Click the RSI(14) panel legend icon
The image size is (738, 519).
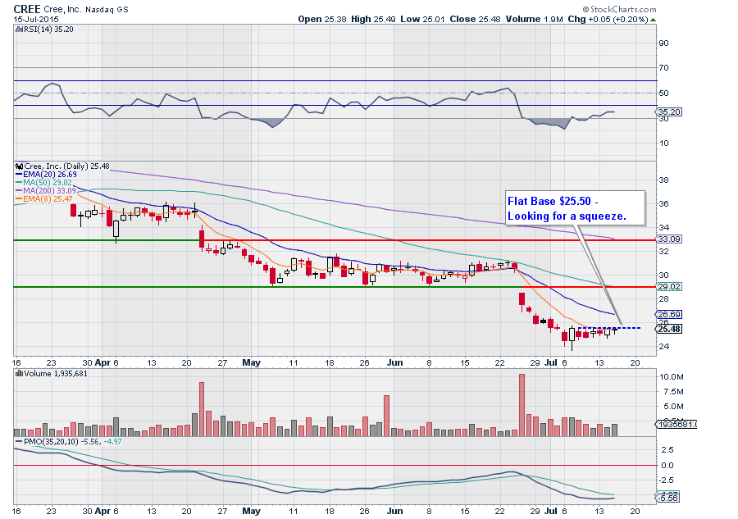[19, 30]
